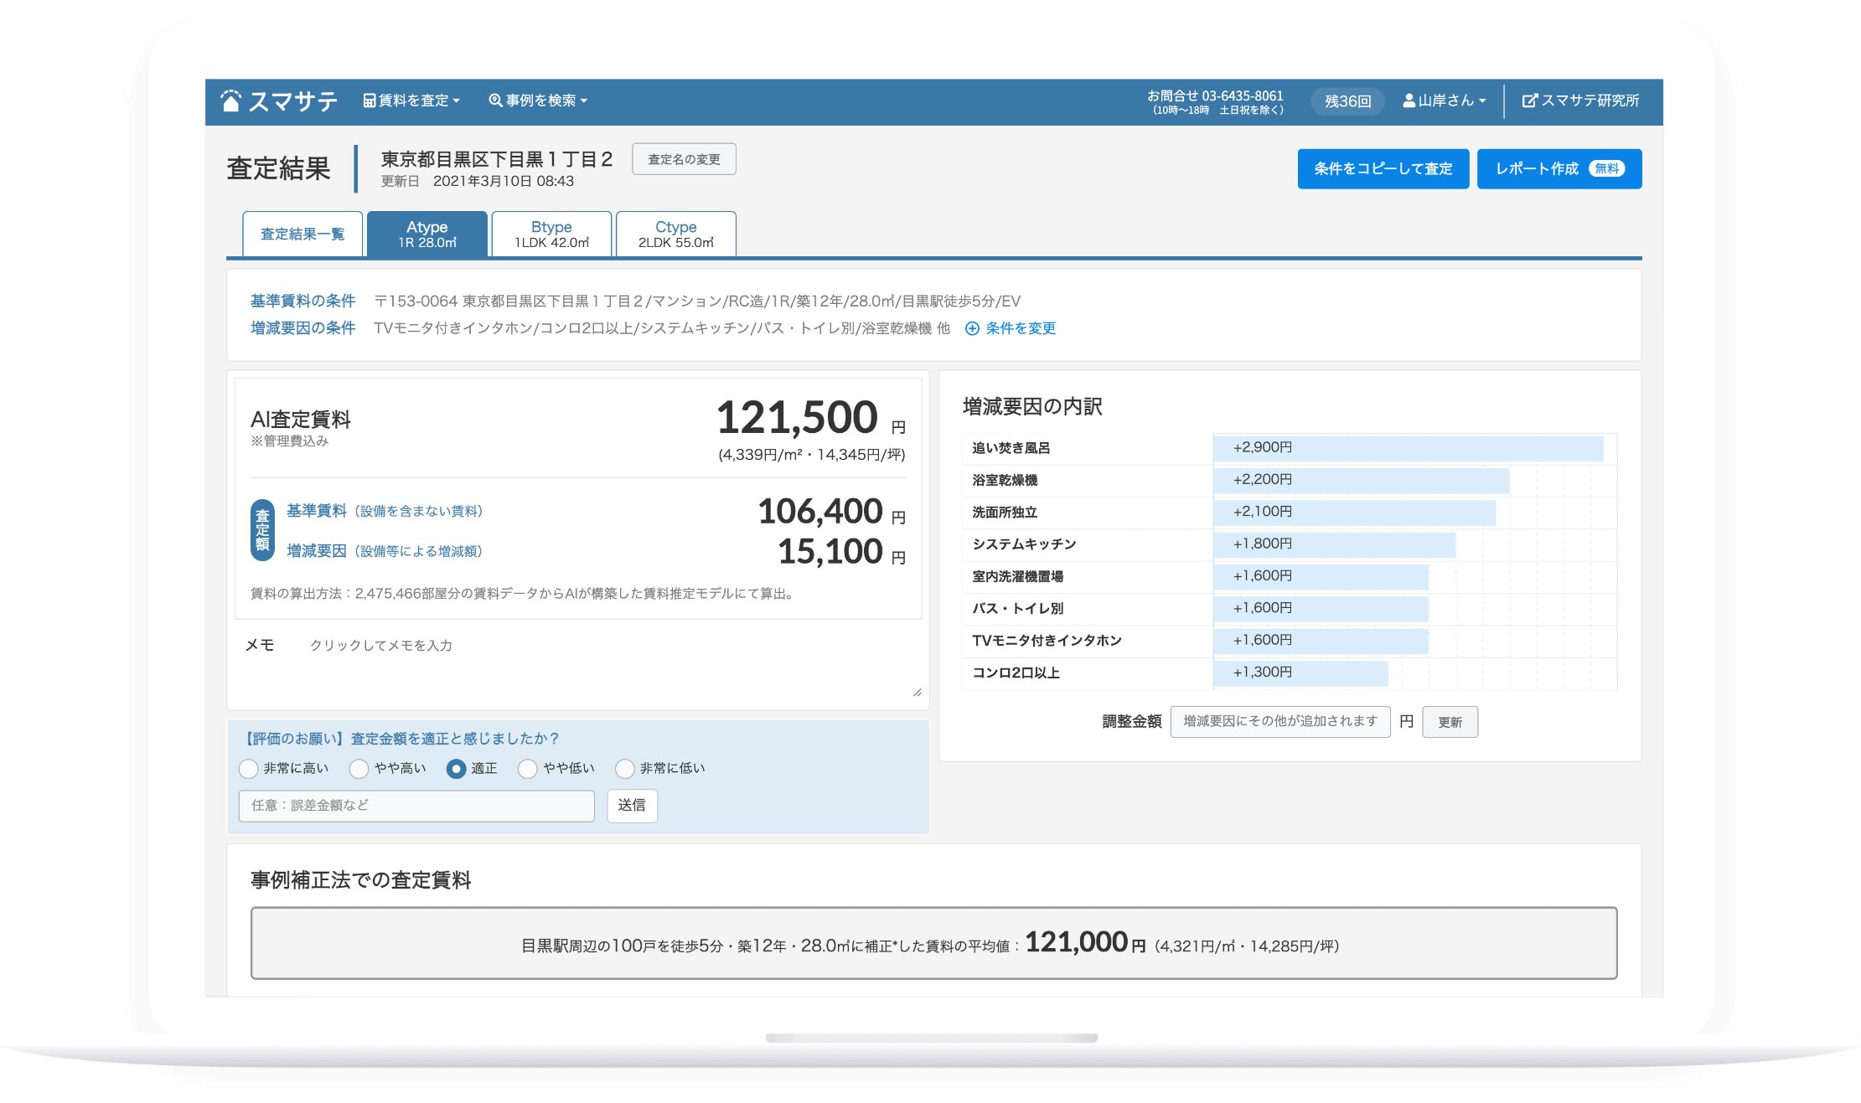This screenshot has height=1103, width=1861.
Task: Click the 無料 badge on レポート作成
Action: pos(1606,168)
